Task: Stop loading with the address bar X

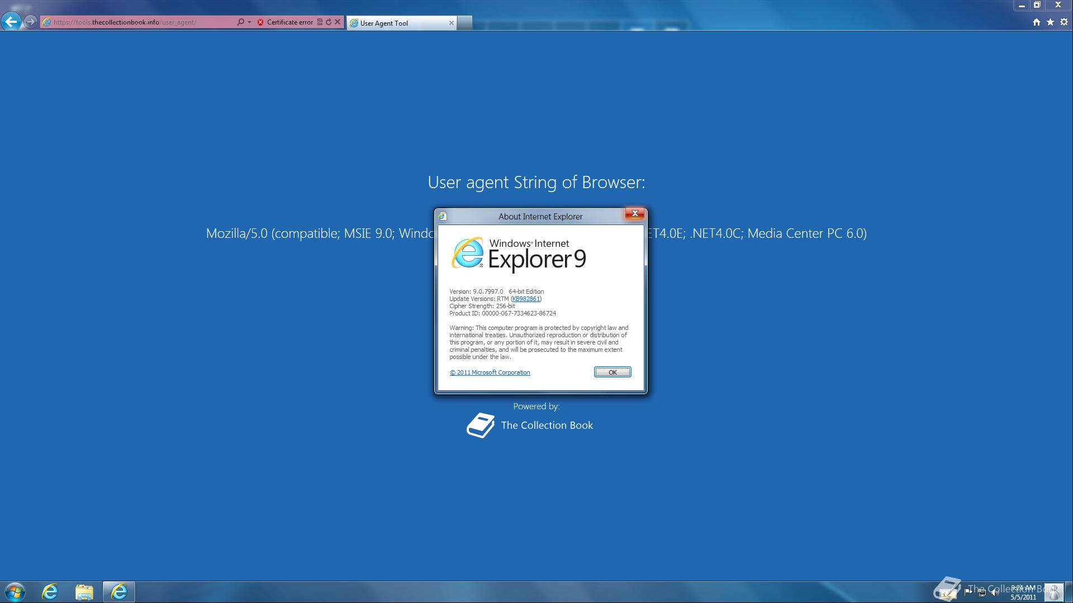Action: point(338,22)
